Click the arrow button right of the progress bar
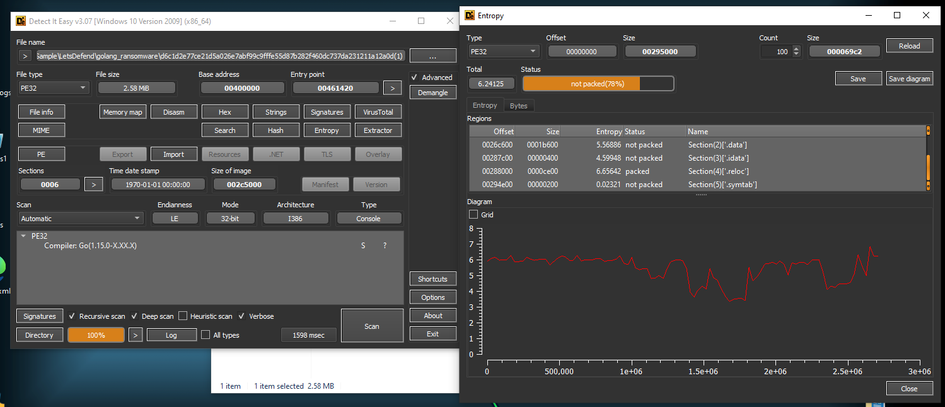Screen dimensions: 945x407 pos(136,335)
